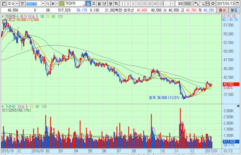Click the save chart floppy disk icon

click(x=208, y=3)
